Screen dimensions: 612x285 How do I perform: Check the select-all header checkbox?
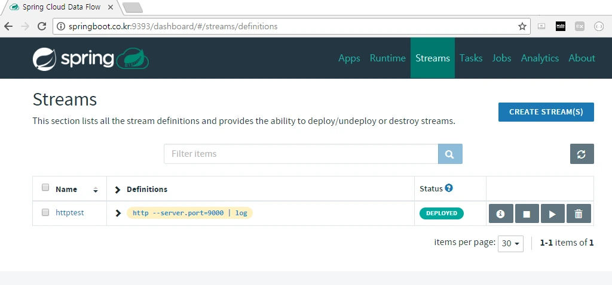click(45, 187)
